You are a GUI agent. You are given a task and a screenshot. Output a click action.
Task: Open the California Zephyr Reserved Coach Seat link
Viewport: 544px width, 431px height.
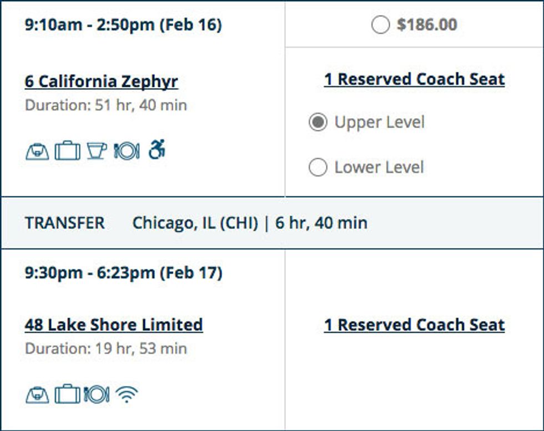click(x=415, y=79)
